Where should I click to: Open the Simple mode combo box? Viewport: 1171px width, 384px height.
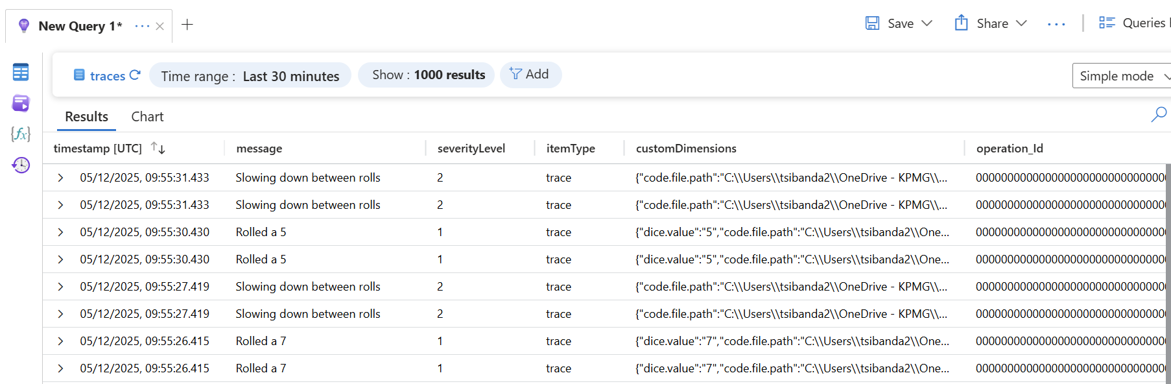point(1122,76)
